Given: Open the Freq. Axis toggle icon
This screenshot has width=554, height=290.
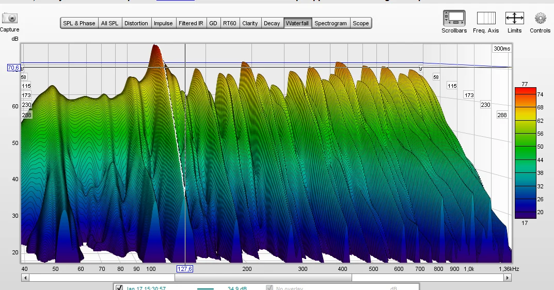Looking at the screenshot, I should pyautogui.click(x=486, y=18).
